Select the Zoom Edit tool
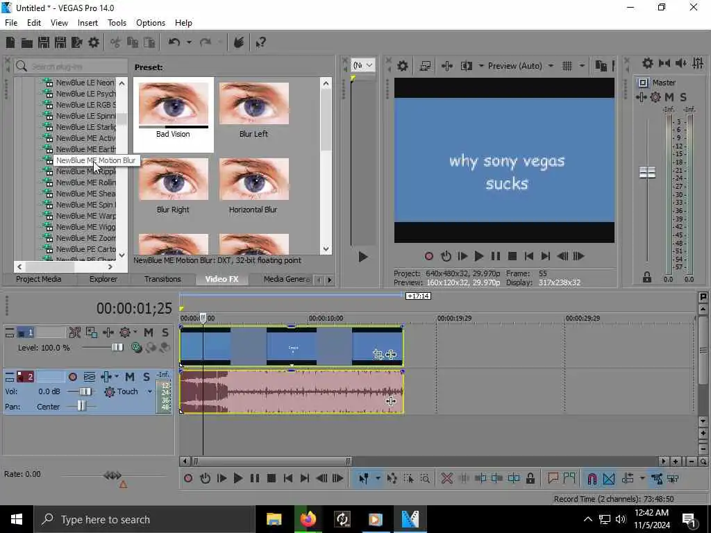Image resolution: width=711 pixels, height=533 pixels. (x=425, y=478)
